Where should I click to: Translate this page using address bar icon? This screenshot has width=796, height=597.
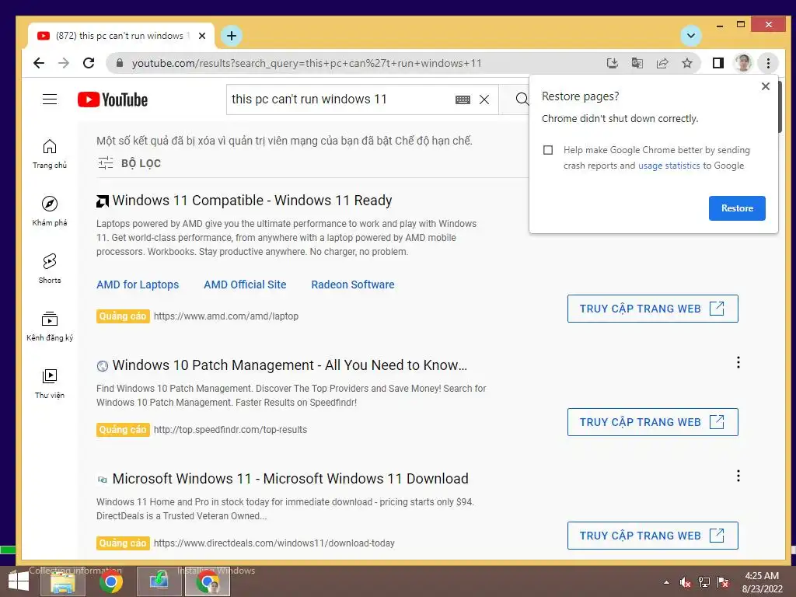(x=637, y=63)
